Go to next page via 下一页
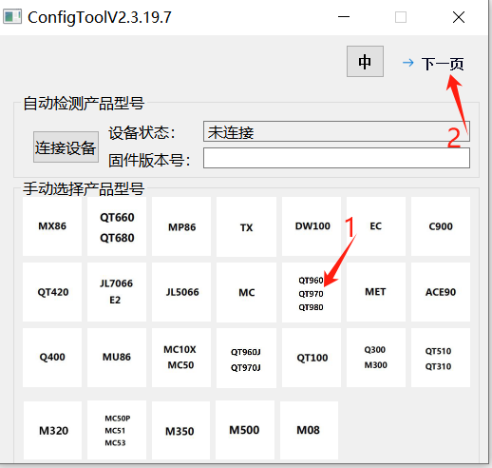Viewport: 492px width, 468px height. (433, 64)
